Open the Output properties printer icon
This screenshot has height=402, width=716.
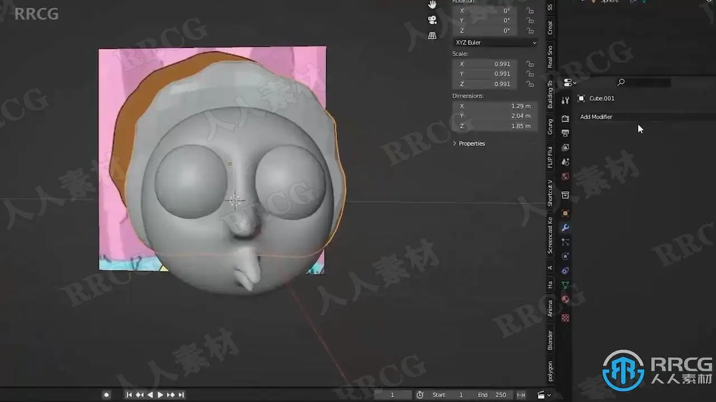coord(565,133)
